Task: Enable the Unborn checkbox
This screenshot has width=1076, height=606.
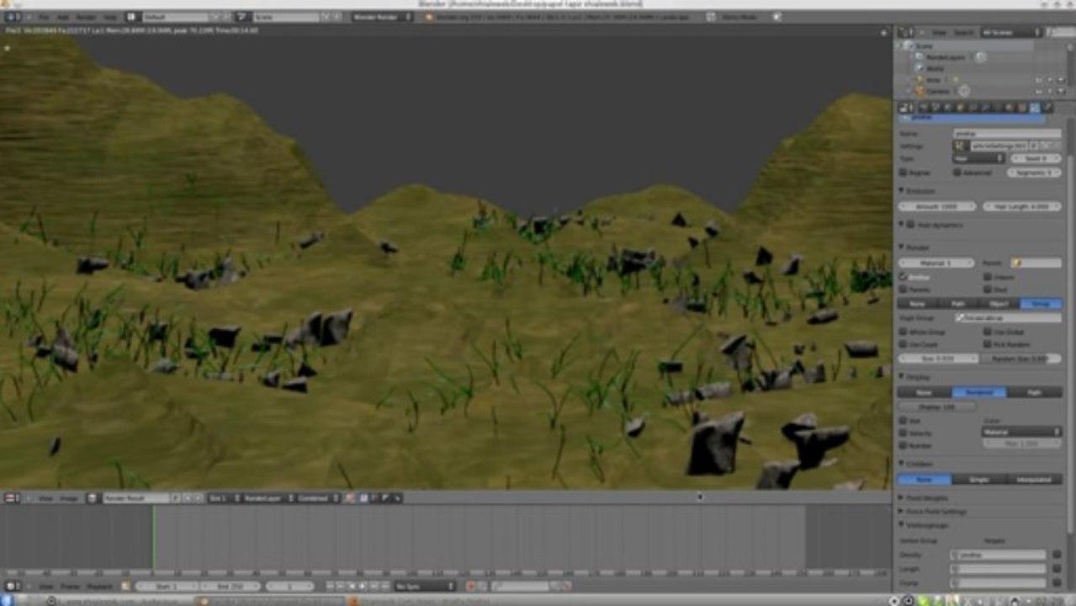Action: (988, 276)
